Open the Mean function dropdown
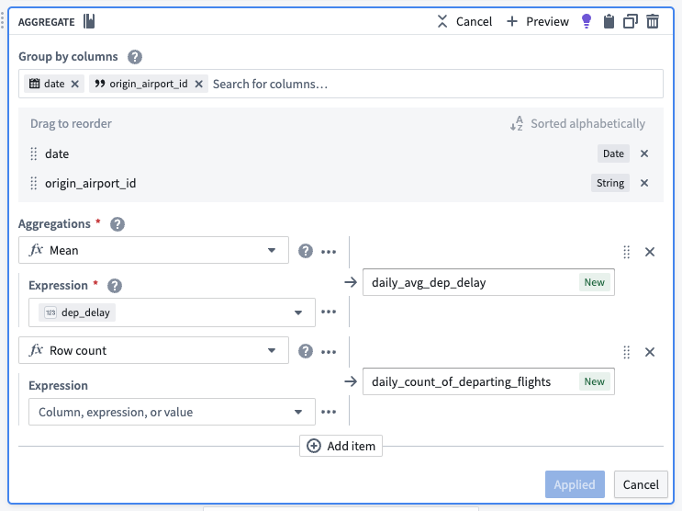This screenshot has width=682, height=511. (x=153, y=250)
